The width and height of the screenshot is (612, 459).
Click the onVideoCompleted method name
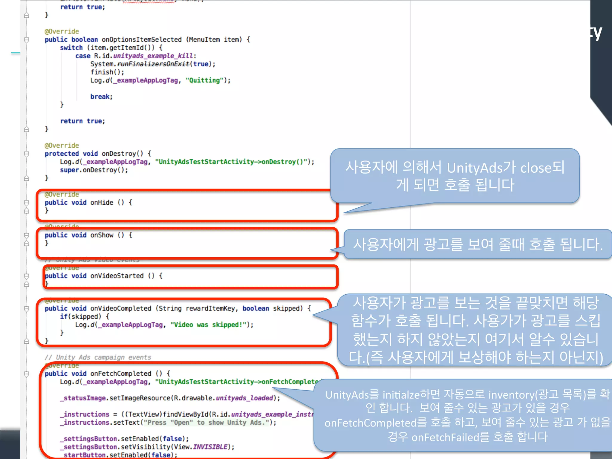tap(121, 308)
